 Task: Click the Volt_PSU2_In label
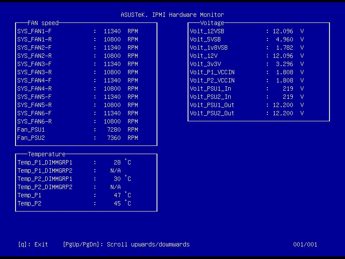pos(210,97)
